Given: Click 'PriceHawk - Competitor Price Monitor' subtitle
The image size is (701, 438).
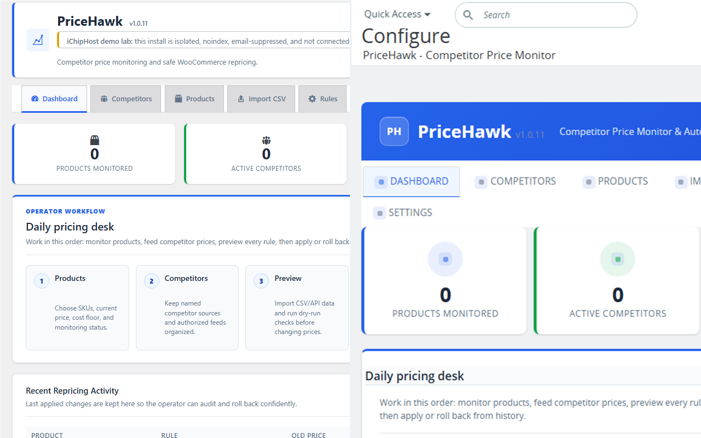Looking at the screenshot, I should (x=459, y=55).
